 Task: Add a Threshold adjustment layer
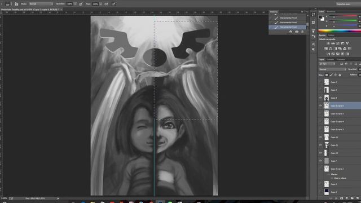click(338, 54)
